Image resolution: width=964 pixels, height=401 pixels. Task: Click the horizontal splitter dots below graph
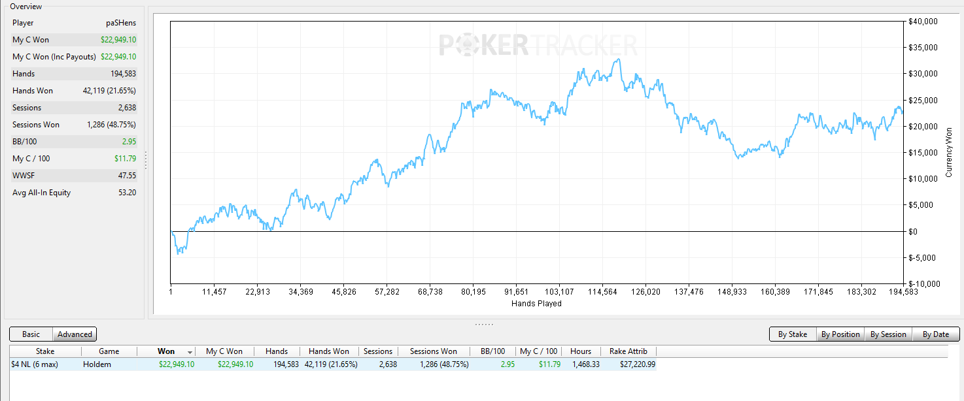484,324
